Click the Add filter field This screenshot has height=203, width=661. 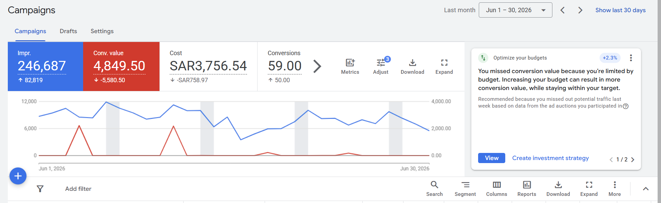coord(78,189)
